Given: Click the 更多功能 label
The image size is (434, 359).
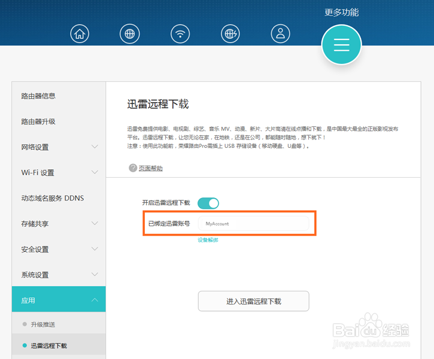Looking at the screenshot, I should point(342,12).
